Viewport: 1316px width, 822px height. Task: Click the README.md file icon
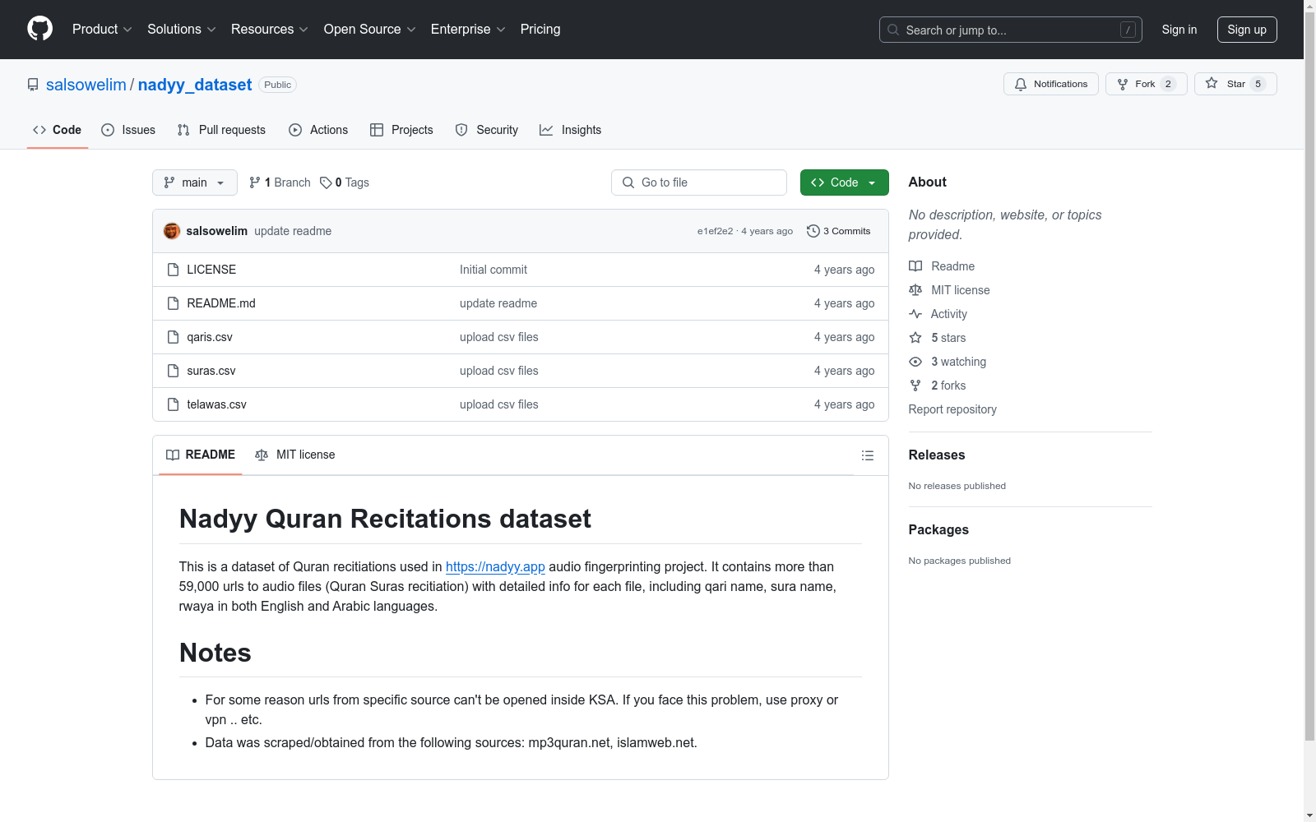click(173, 303)
